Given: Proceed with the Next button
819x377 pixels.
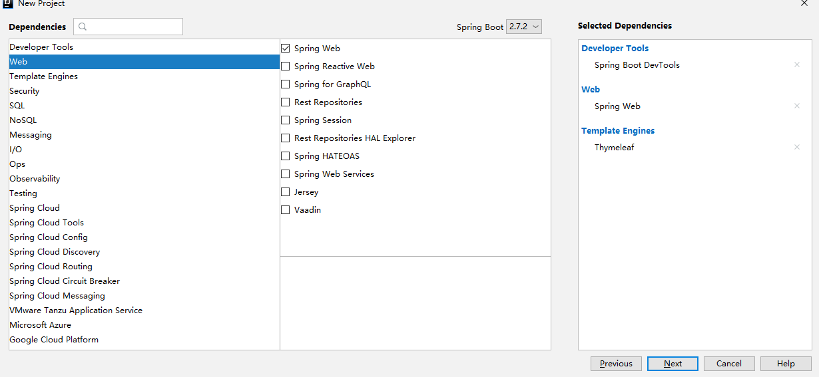Looking at the screenshot, I should tap(673, 364).
